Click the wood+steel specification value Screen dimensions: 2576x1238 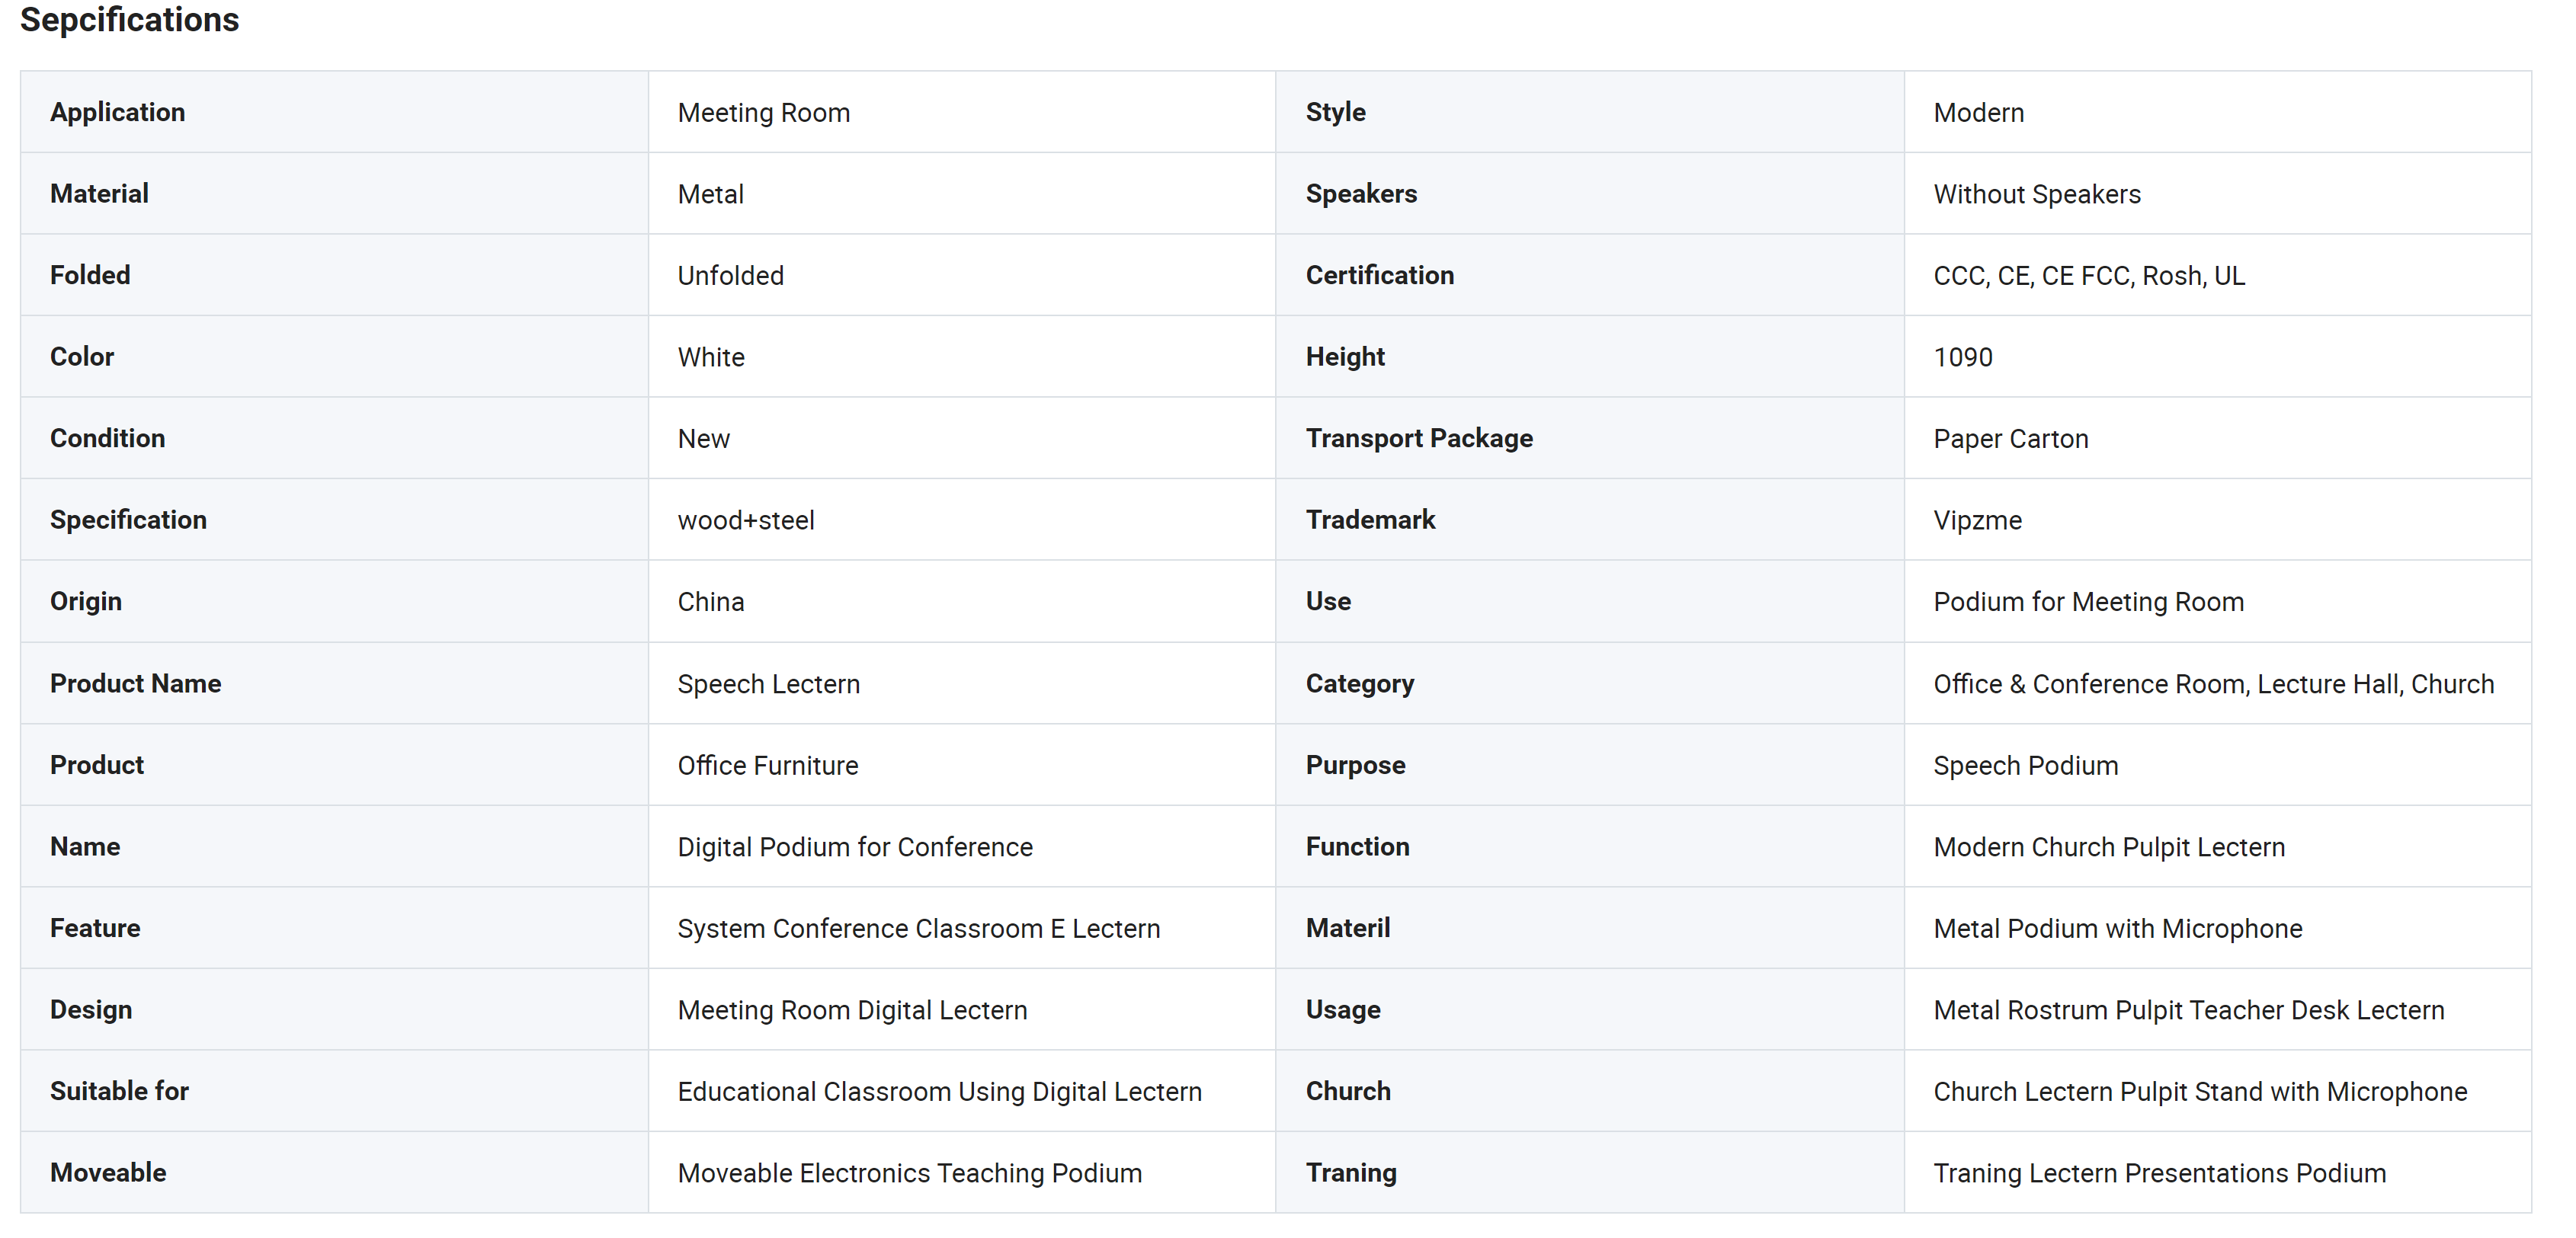pyautogui.click(x=746, y=520)
